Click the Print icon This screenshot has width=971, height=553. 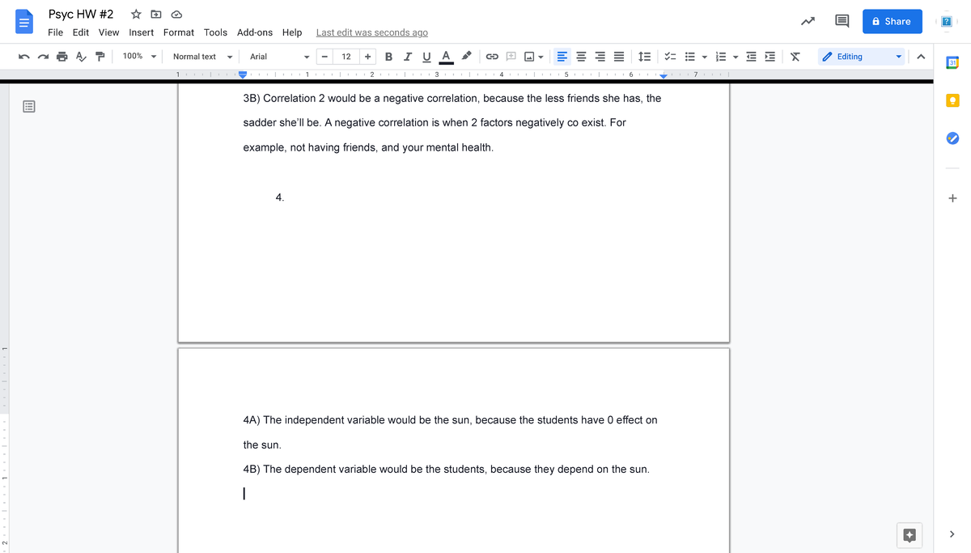[x=61, y=56]
